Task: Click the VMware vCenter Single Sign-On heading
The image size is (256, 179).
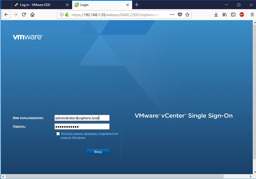Action: [x=184, y=116]
